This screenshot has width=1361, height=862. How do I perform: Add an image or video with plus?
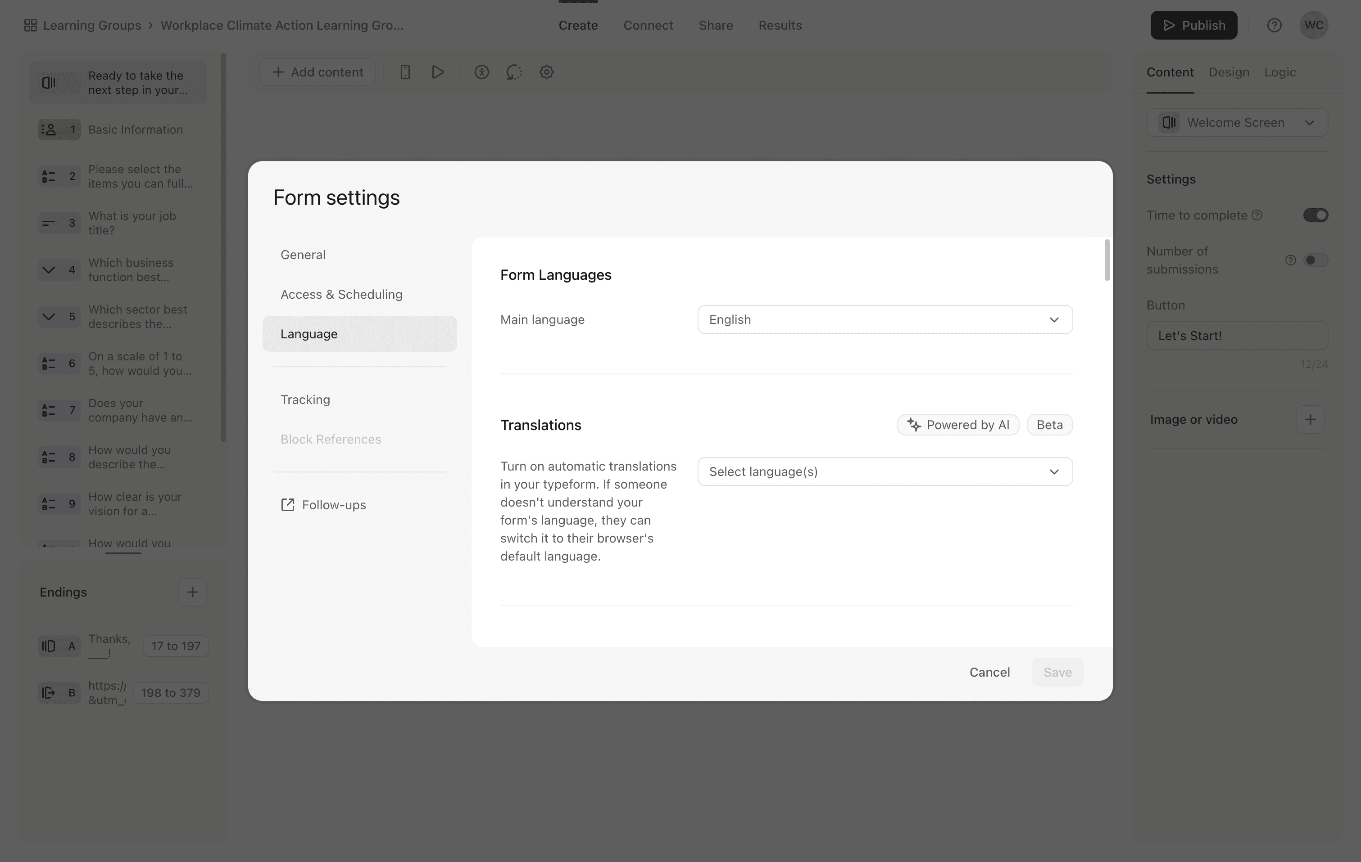point(1310,419)
